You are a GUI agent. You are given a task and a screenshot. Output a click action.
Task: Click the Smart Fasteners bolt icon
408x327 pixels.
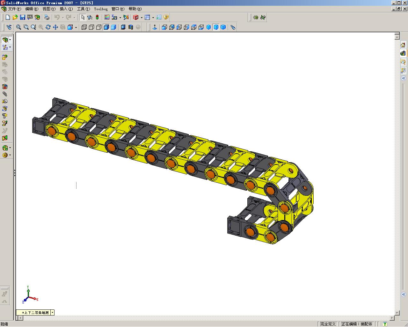5,116
